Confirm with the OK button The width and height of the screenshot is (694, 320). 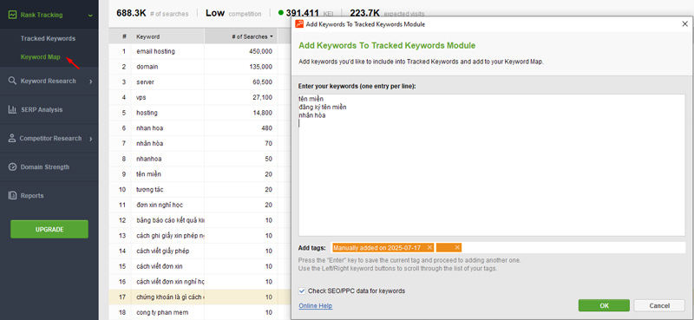point(604,305)
